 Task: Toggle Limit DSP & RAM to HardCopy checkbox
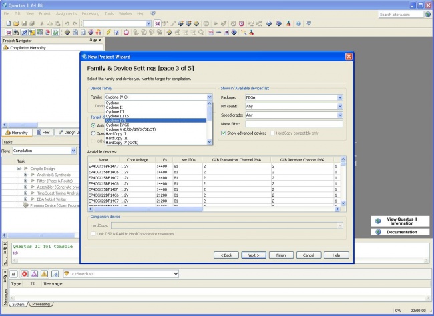click(x=93, y=234)
